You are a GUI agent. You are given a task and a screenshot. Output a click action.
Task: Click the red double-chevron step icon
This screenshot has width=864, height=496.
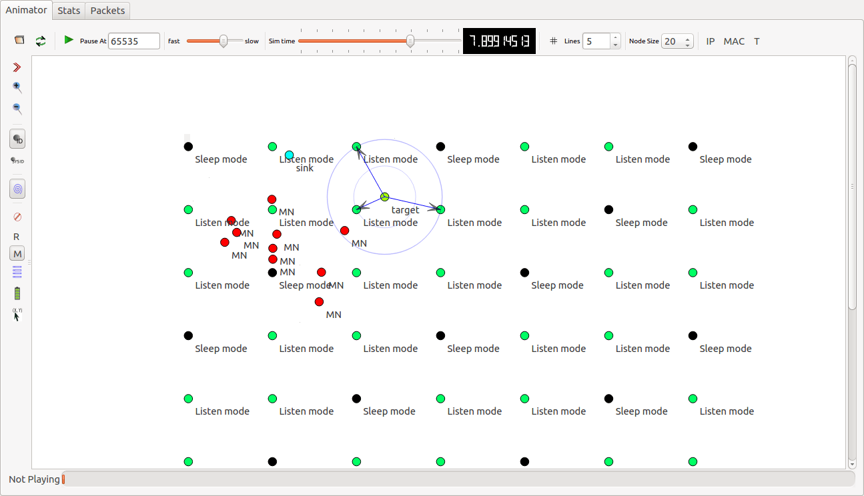point(17,67)
